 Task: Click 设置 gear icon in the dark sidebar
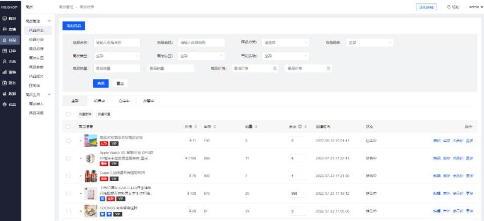point(4,104)
